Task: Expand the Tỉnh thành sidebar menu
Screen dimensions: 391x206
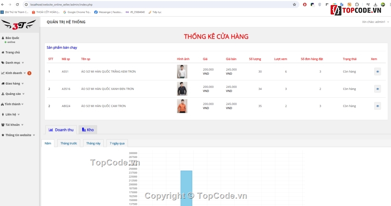Action: click(x=12, y=104)
